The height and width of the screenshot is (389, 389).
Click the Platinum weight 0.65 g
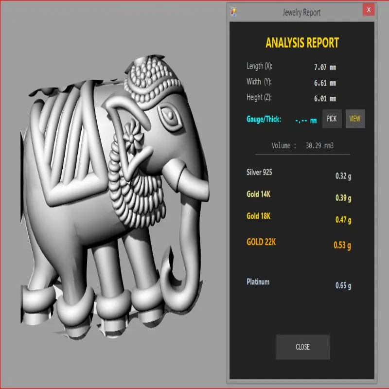point(343,285)
